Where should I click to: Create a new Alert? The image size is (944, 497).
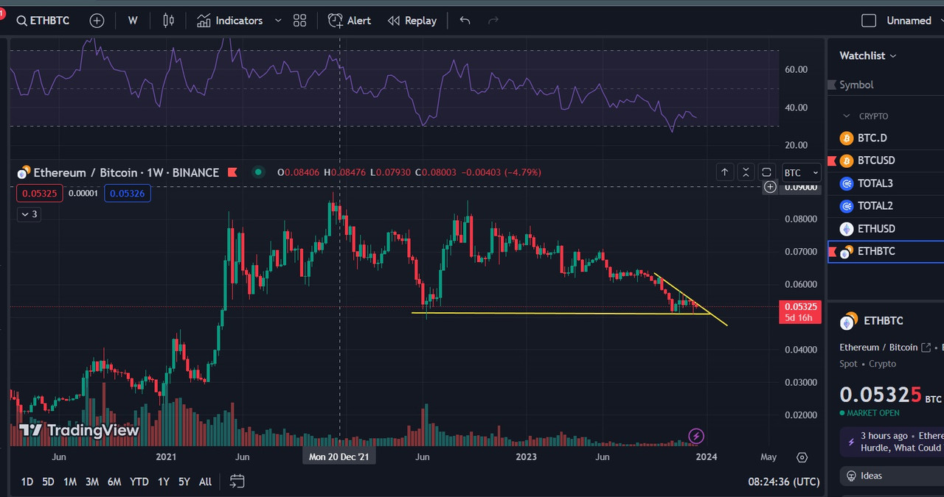[x=350, y=21]
